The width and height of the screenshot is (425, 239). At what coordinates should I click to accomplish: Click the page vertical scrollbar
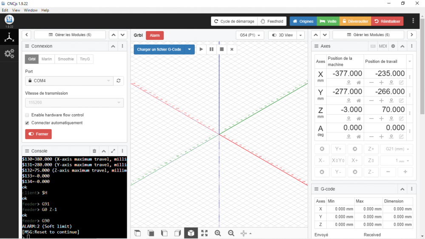coord(422,65)
